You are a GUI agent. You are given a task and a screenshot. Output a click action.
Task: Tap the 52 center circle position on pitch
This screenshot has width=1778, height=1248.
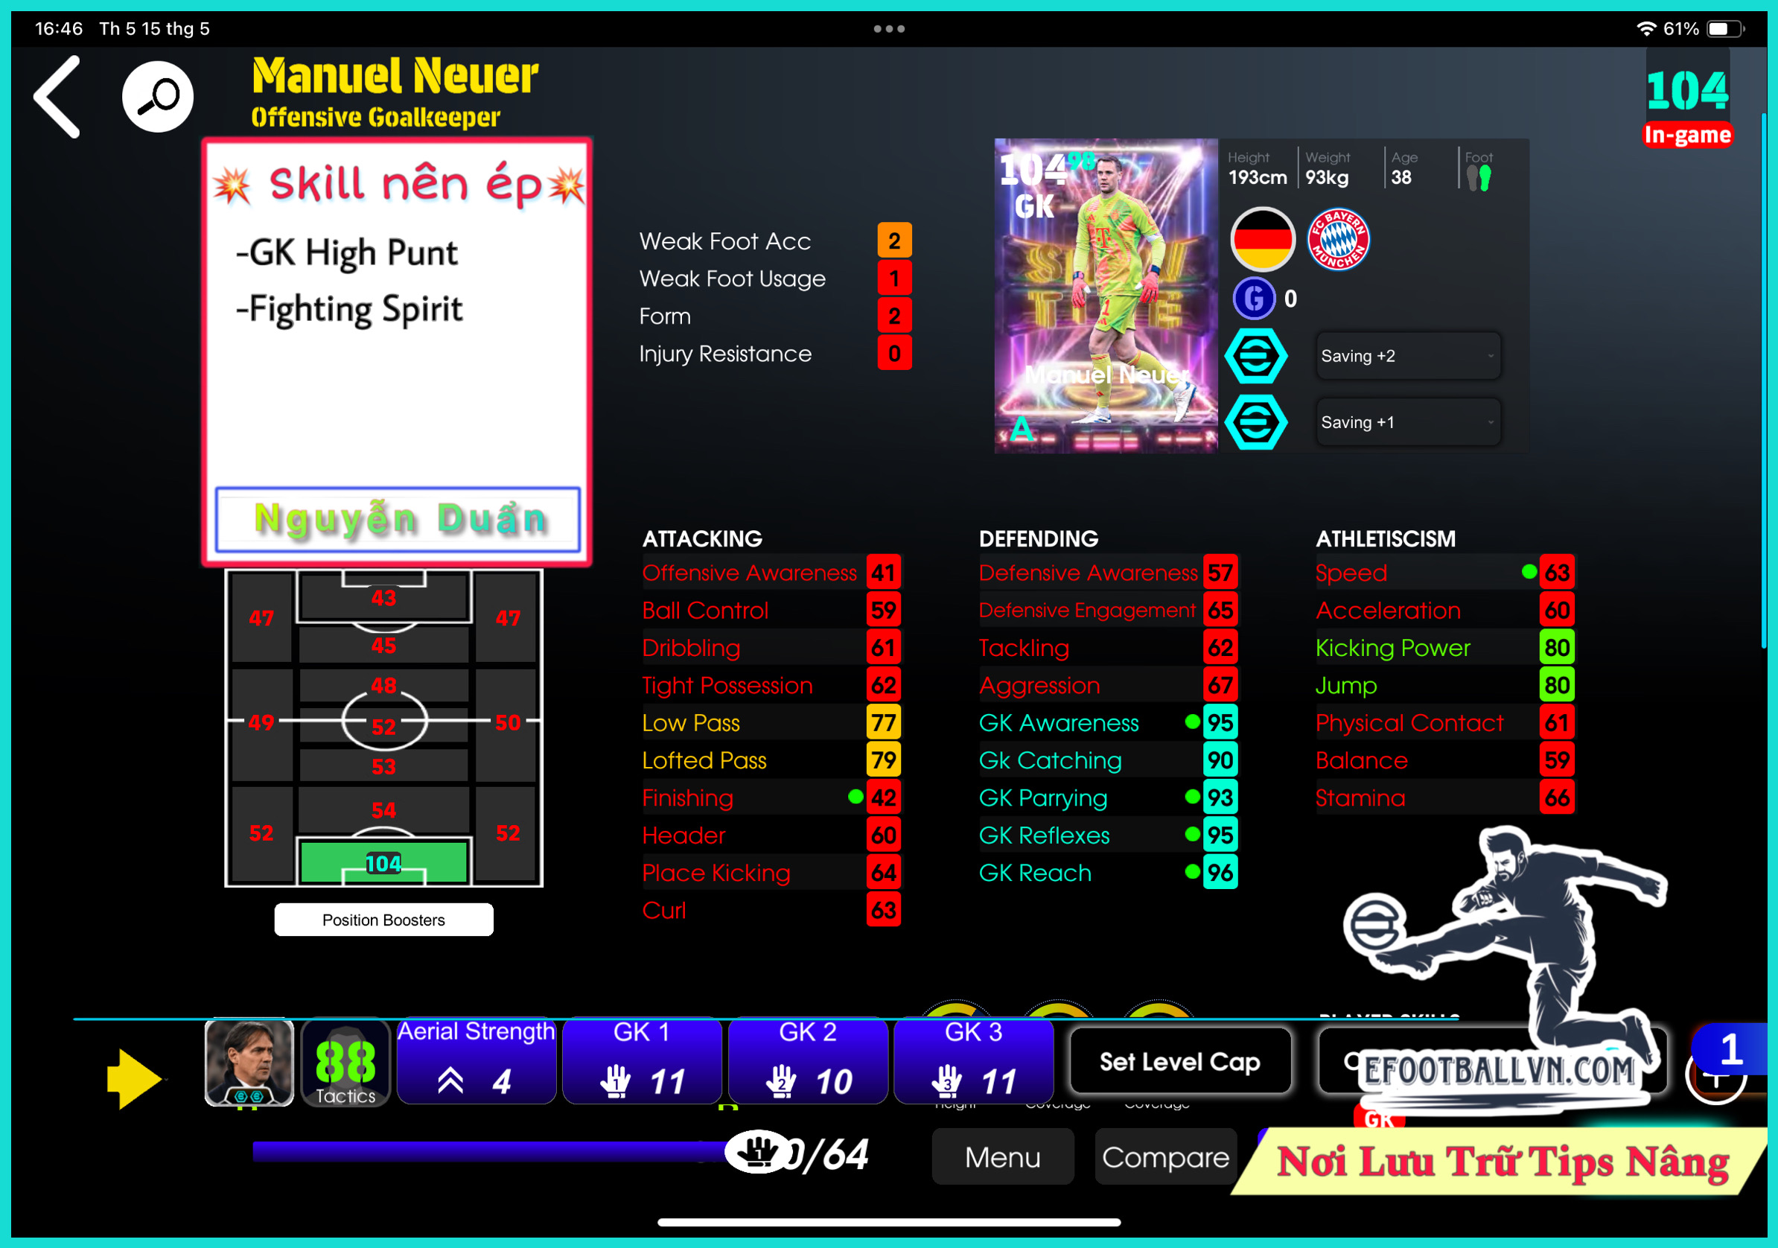coord(383,726)
